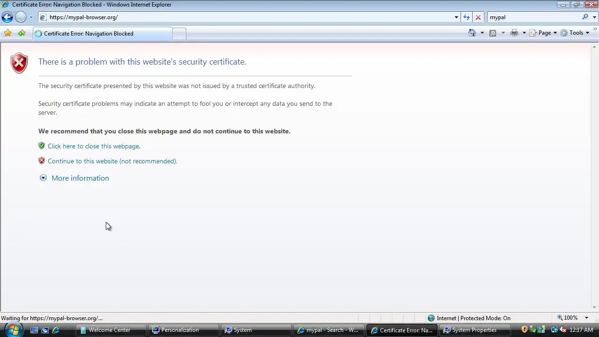The height and width of the screenshot is (337, 599).
Task: Switch to System taskbar button
Action: [256, 330]
